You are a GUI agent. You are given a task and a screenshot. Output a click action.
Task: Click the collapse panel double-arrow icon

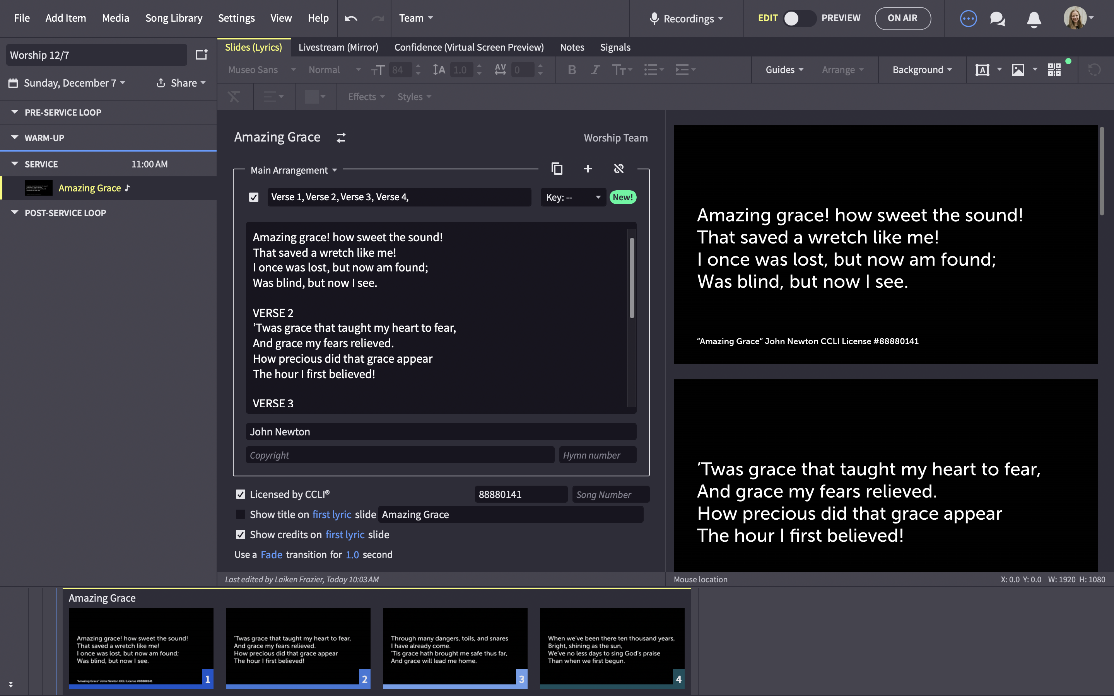11,684
